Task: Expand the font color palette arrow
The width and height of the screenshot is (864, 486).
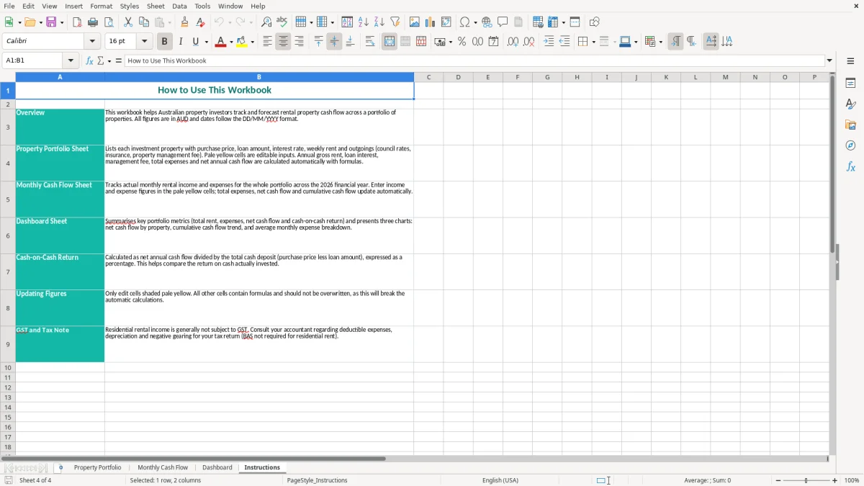Action: pos(231,42)
